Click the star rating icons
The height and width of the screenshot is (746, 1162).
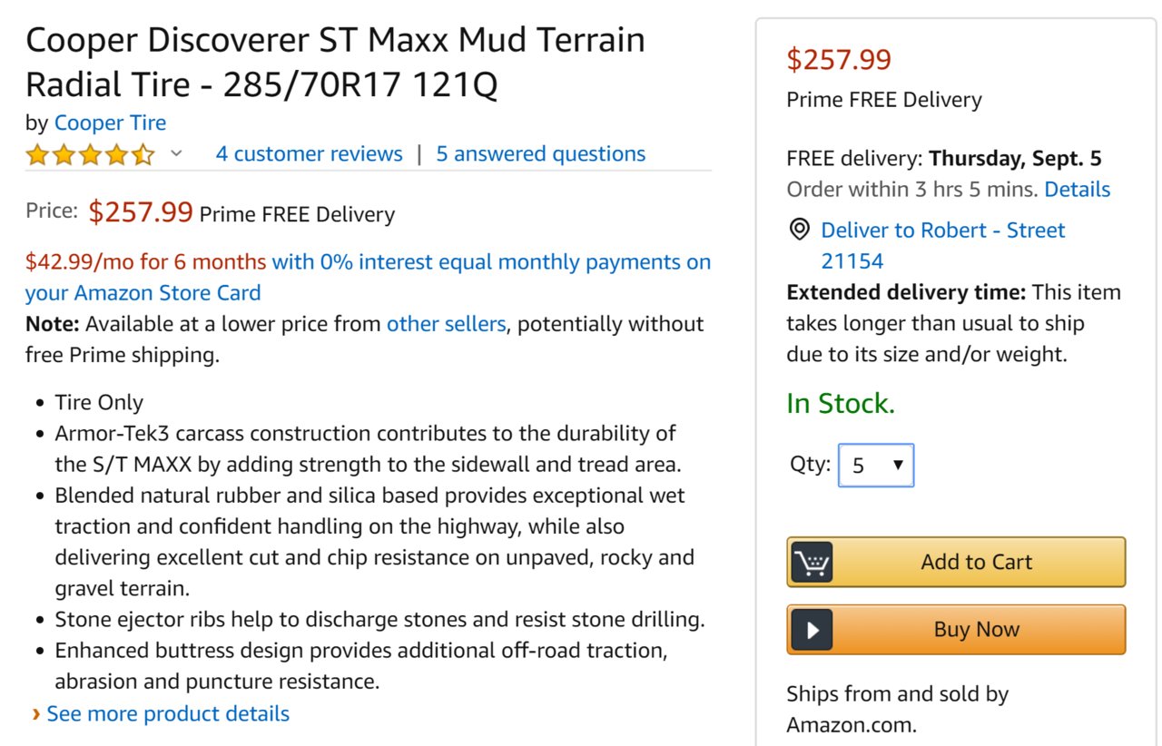click(x=90, y=154)
